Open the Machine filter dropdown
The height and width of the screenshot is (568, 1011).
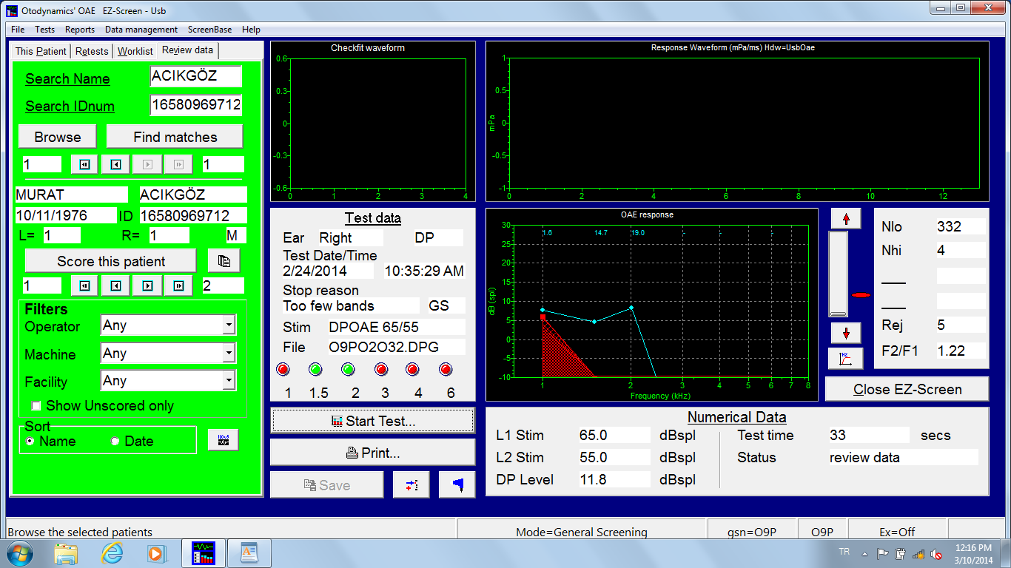coord(229,354)
